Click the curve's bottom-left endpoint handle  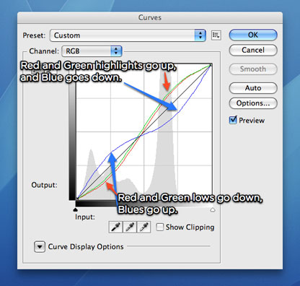point(77,199)
